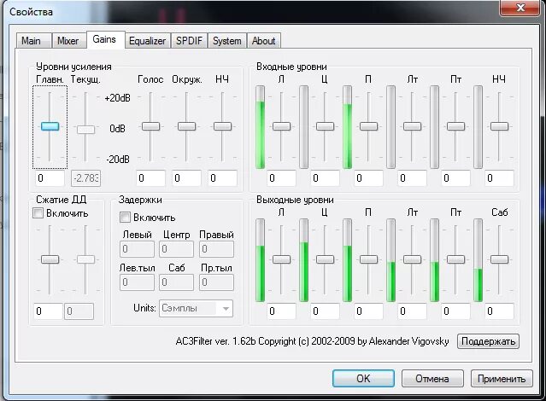
Task: Click the Поддержать button
Action: (488, 341)
